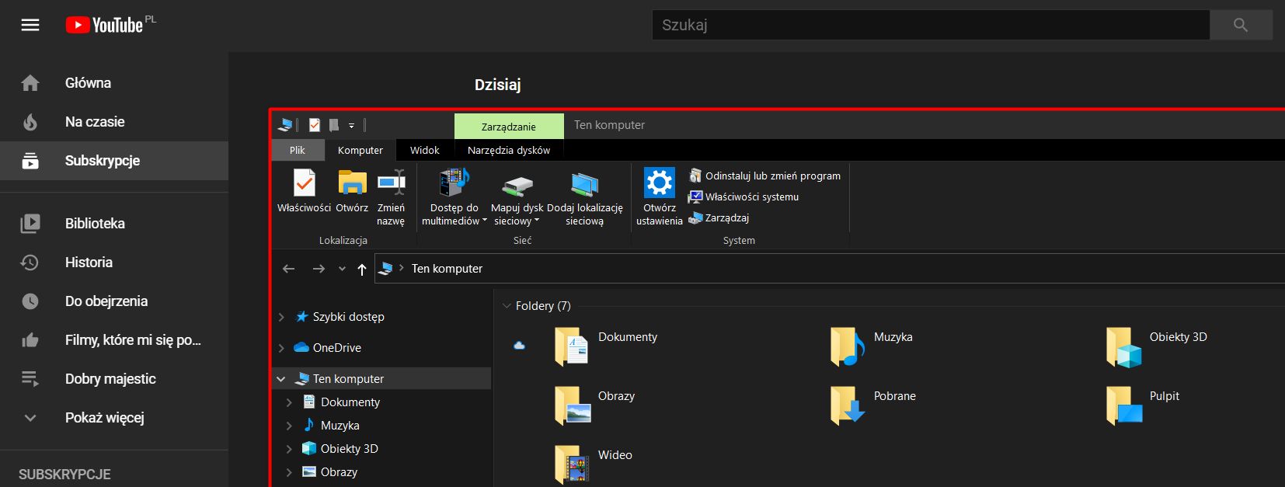1285x487 pixels.
Task: Switch to Zarządzanie contextual tab
Action: coord(509,126)
